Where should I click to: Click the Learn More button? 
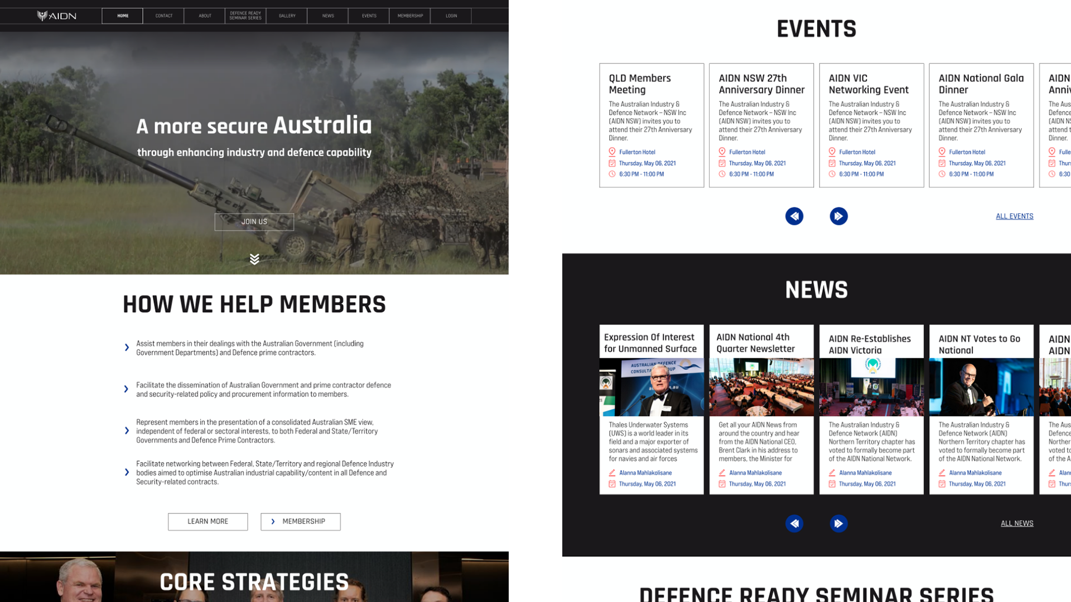[208, 522]
